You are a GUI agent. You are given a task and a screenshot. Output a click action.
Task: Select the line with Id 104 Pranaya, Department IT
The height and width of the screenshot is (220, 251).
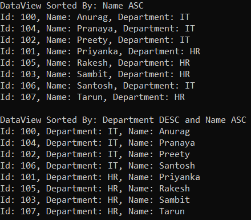coord(98,29)
